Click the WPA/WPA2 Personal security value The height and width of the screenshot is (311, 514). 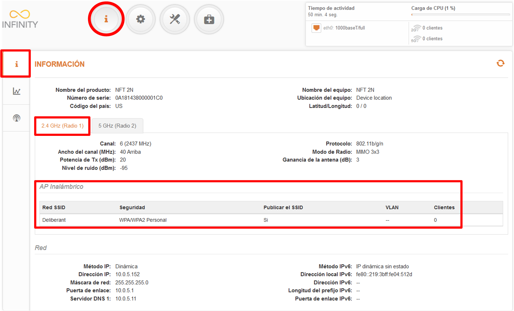(143, 220)
